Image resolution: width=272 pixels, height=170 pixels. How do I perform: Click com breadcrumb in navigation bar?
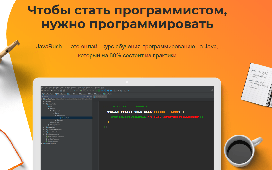(75, 94)
